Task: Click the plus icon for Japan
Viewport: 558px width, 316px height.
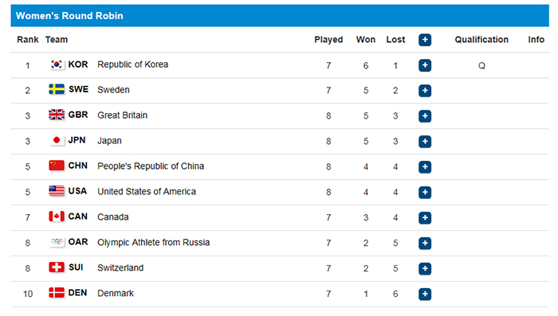Action: tap(425, 142)
